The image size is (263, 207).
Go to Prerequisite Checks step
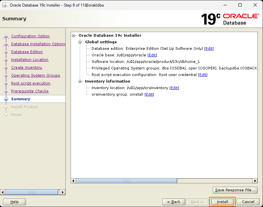point(30,91)
